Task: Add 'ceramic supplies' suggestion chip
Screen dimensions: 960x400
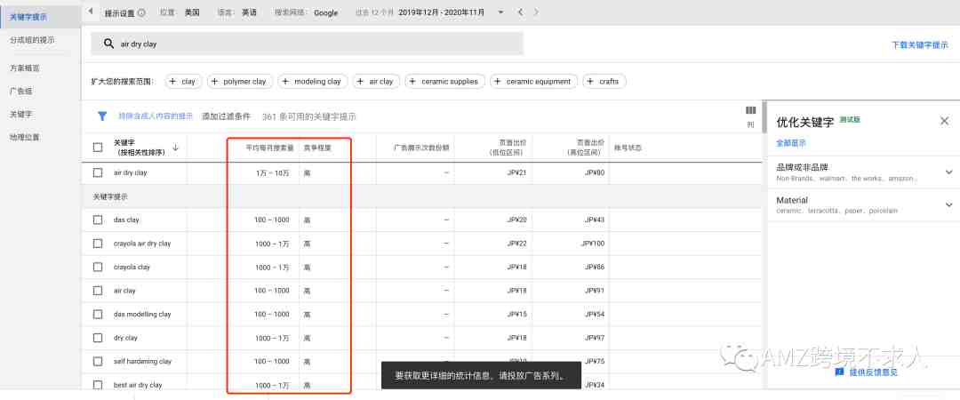Action: click(445, 82)
